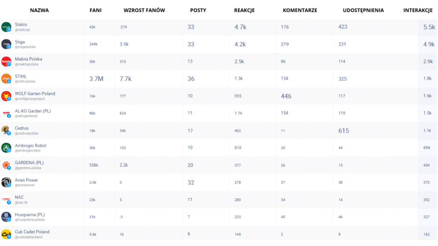Select the orange STIHL logo avatar
The image size is (438, 246).
click(x=6, y=79)
